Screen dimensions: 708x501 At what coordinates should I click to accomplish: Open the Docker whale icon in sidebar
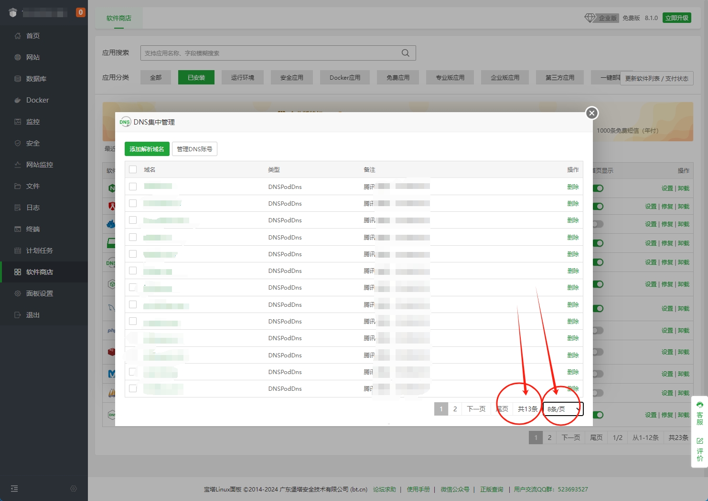pyautogui.click(x=18, y=100)
